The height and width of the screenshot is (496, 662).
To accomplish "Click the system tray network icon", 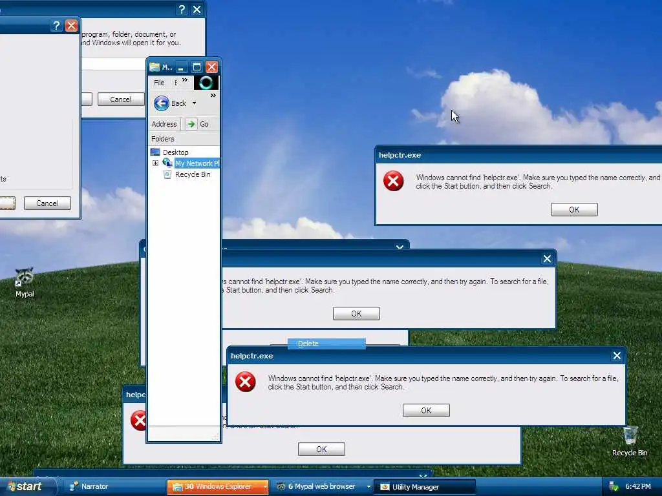I will [x=614, y=487].
